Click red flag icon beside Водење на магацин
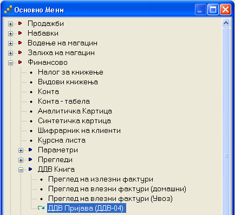This screenshot has width=235, height=215. click(20, 43)
